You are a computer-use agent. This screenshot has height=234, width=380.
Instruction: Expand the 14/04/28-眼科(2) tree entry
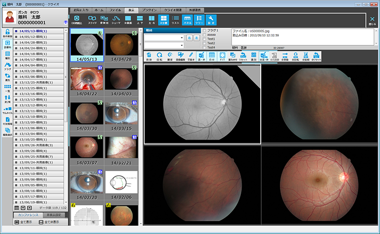[x=16, y=42]
